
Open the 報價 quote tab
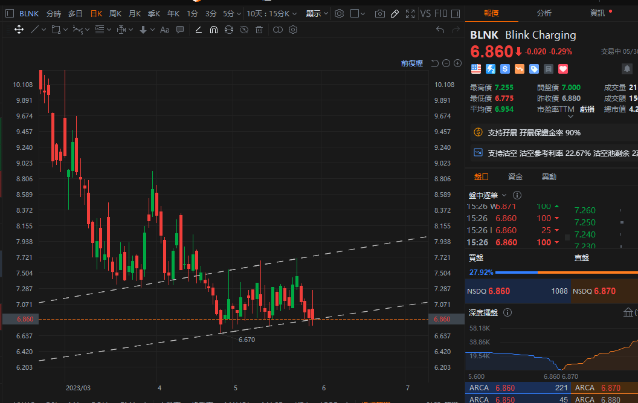click(x=491, y=13)
